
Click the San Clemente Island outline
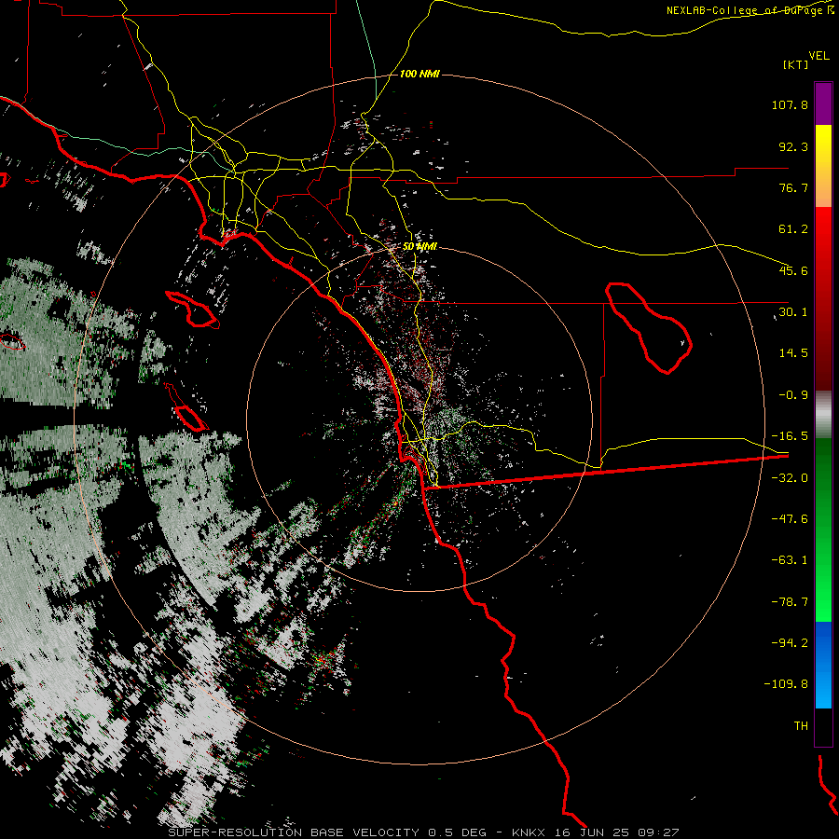tap(186, 407)
